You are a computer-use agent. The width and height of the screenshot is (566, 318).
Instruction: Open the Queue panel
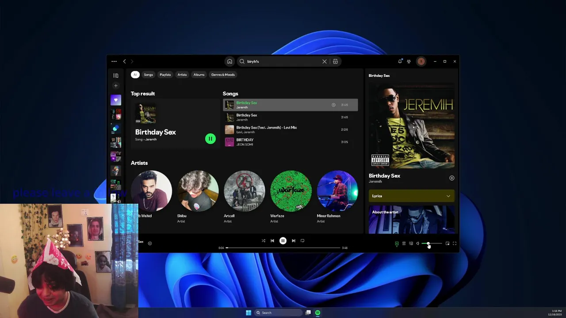pyautogui.click(x=404, y=243)
